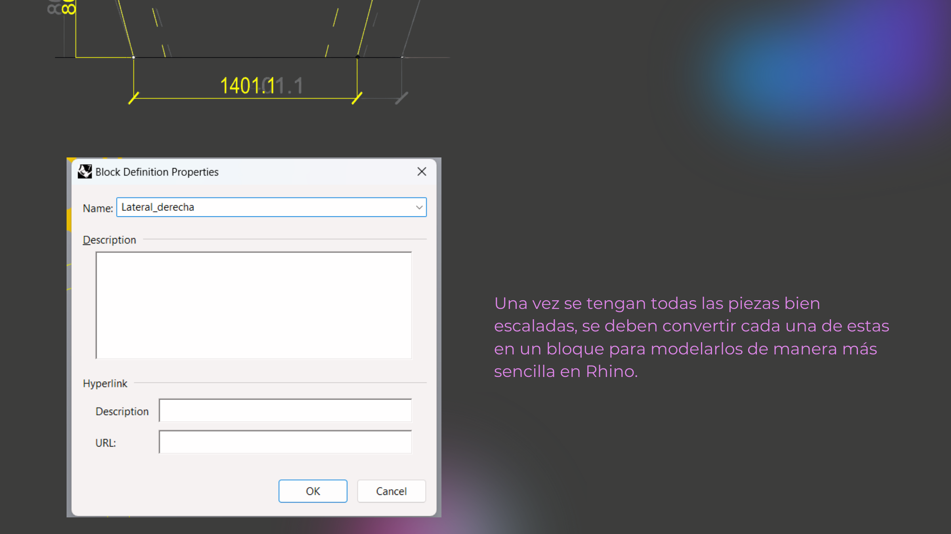The image size is (951, 534).
Task: Click the black horizontal baseline of the drawing
Action: tap(238, 57)
